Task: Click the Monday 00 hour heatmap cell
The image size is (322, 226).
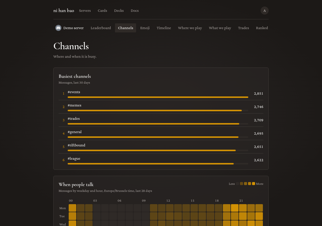Action: [72, 208]
